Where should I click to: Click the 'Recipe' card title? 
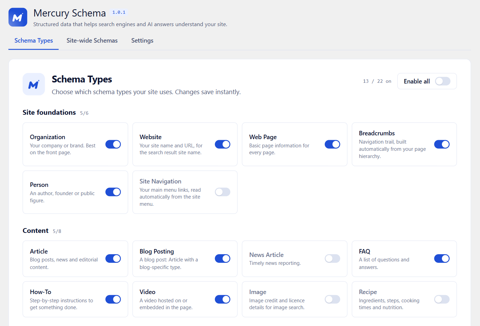[368, 292]
